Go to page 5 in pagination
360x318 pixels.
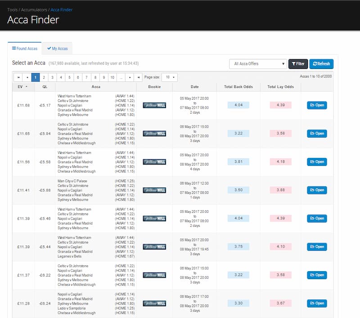pos(69,76)
